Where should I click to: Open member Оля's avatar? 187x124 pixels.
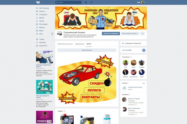pos(125,63)
